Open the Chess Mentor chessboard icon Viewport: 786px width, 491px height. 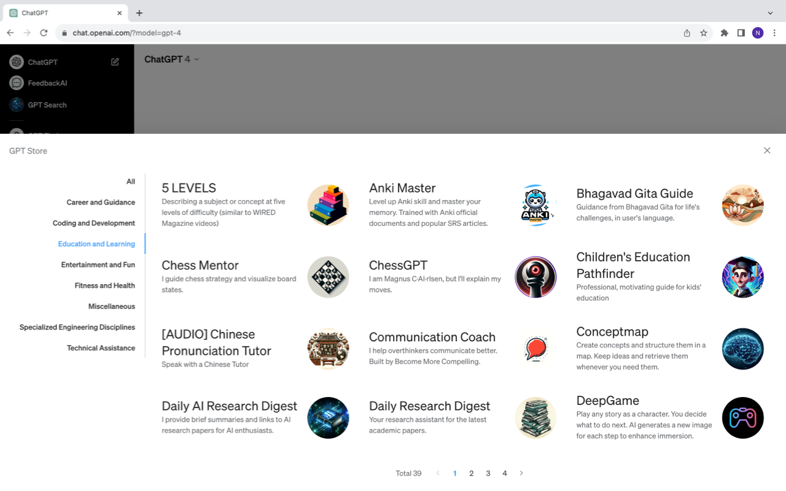[328, 277]
